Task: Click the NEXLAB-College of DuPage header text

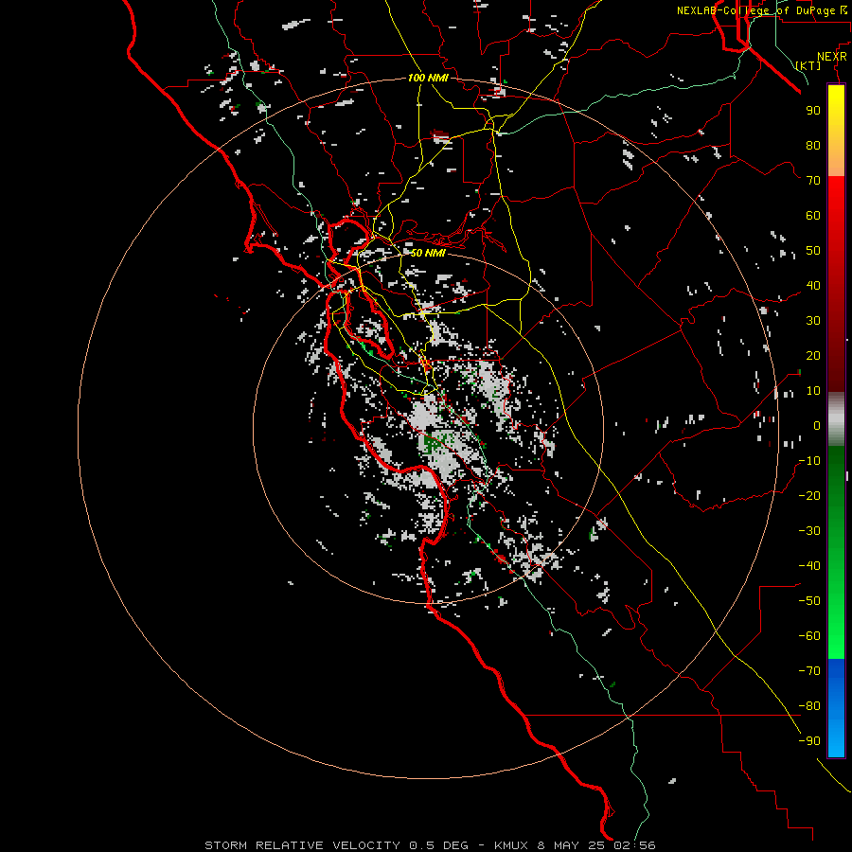Action: (761, 10)
